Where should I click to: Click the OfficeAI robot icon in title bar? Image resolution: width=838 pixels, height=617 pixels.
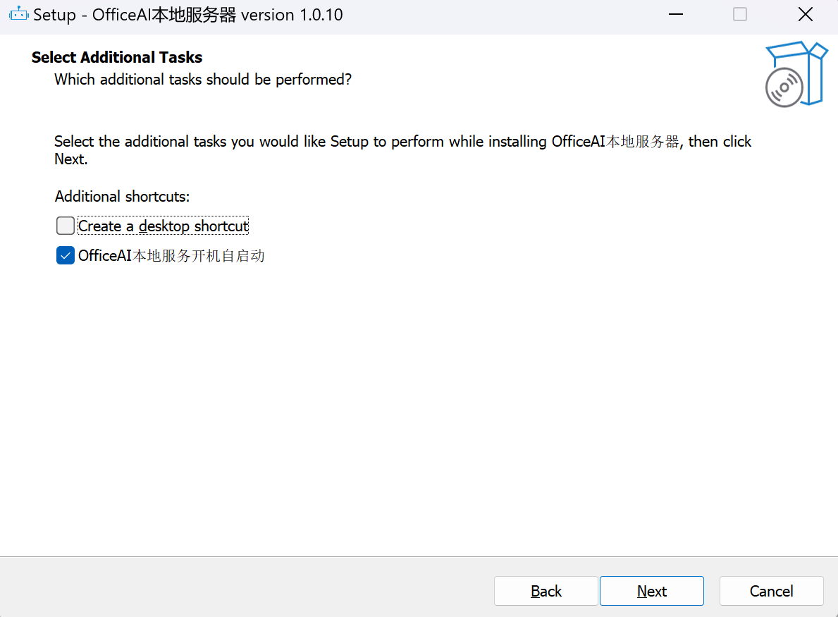(19, 14)
